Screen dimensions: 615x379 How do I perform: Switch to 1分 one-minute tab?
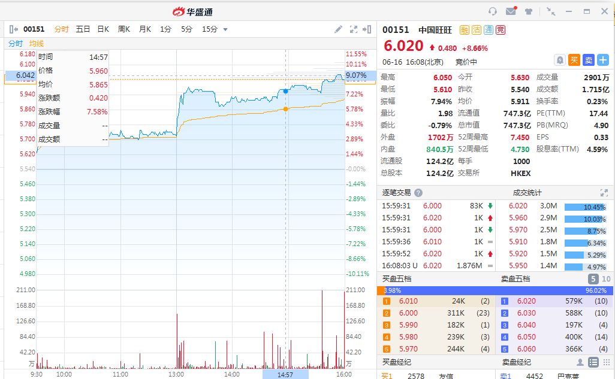tap(165, 29)
